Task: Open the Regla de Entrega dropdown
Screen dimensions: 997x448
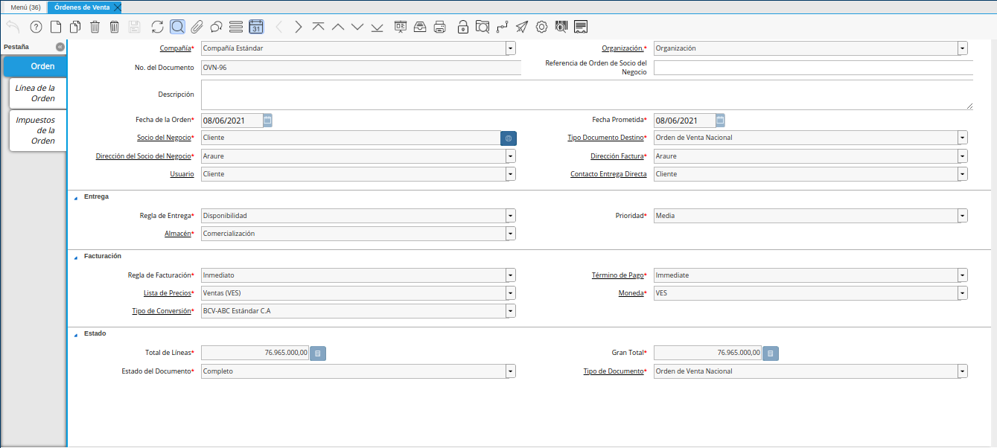Action: (510, 216)
